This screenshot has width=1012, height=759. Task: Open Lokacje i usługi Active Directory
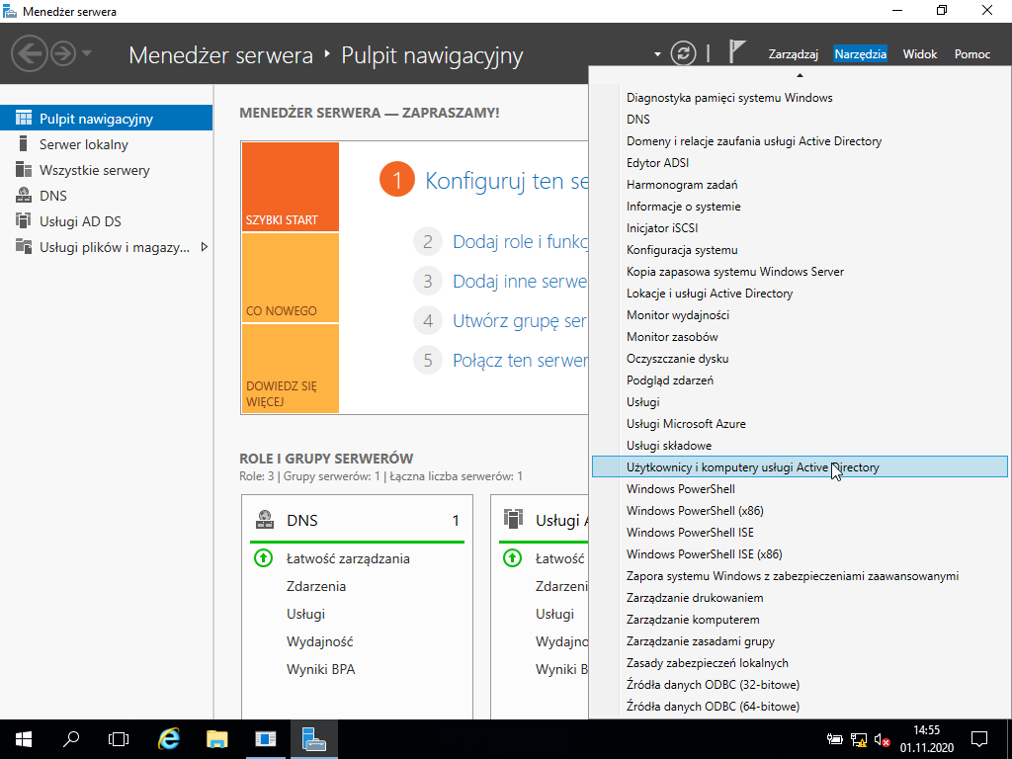tap(800, 293)
